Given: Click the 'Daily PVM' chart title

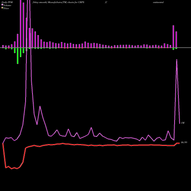Looking at the screenshot, I should coord(7,2).
